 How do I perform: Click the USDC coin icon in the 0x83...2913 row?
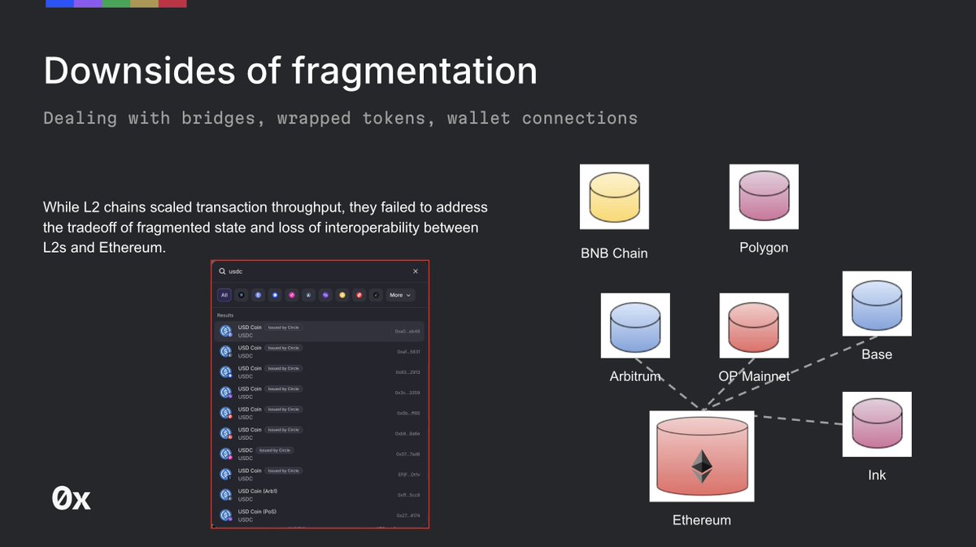226,371
